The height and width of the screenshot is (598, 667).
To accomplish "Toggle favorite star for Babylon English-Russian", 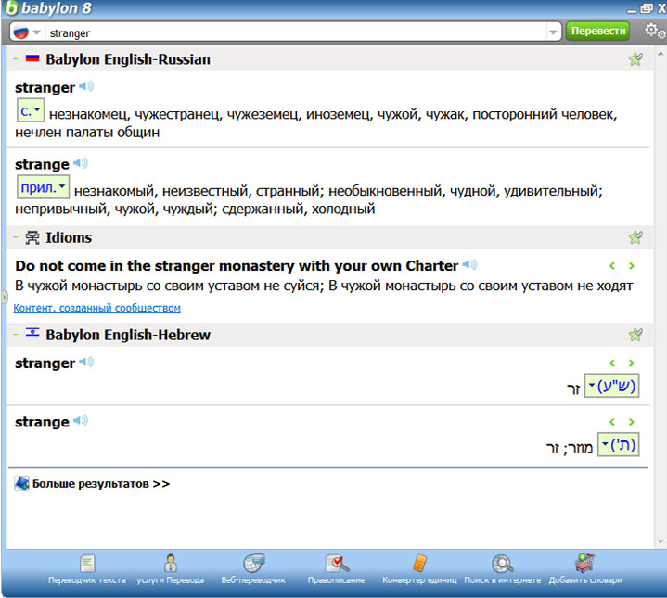I will click(x=635, y=59).
